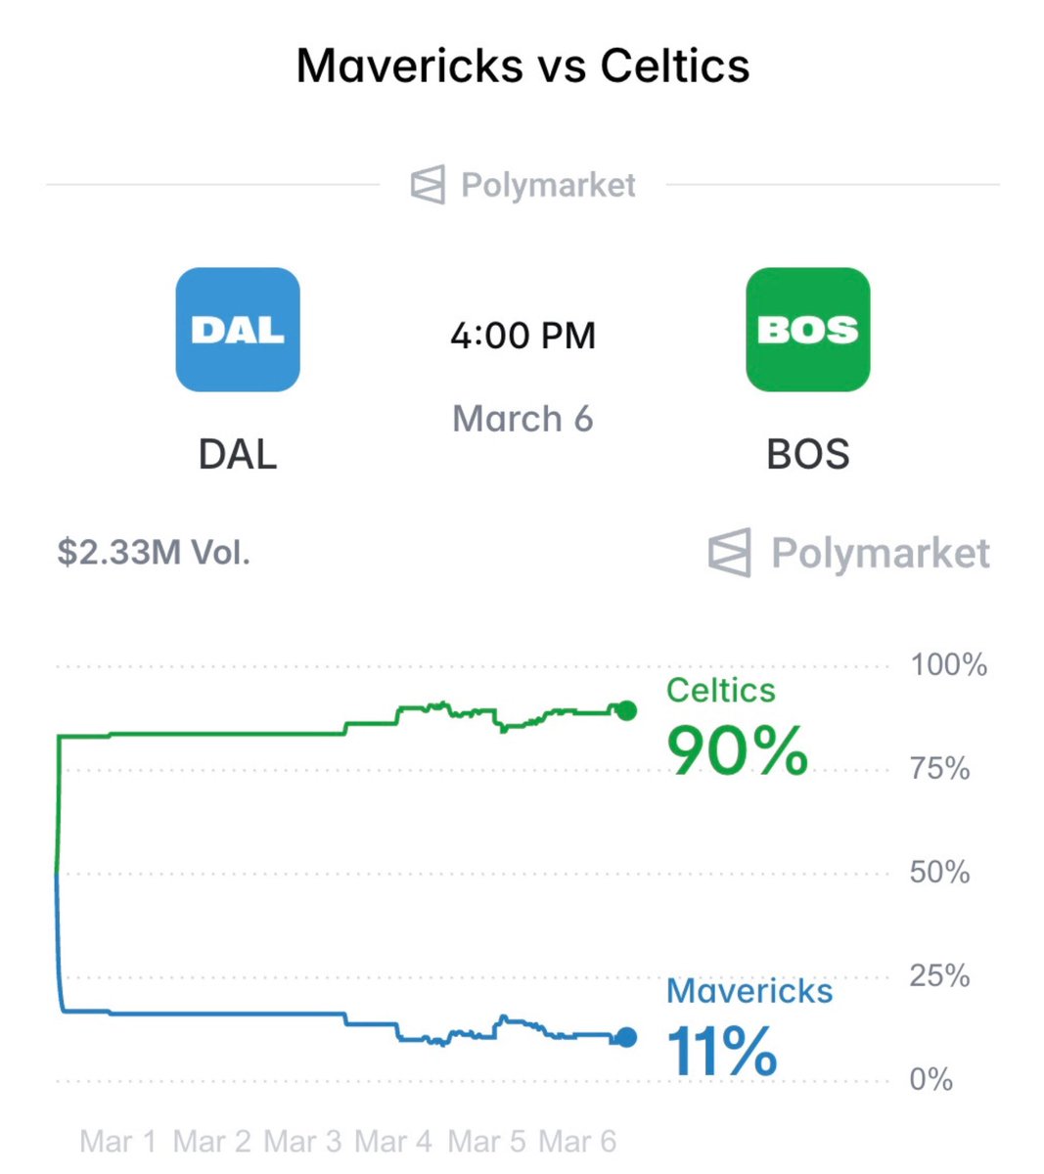Click the Polymarket logo icon above the chart
Screen dimensions: 1044x1174
click(x=730, y=553)
